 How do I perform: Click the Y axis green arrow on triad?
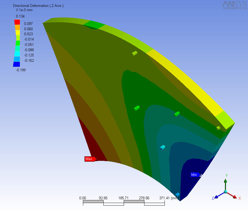pyautogui.click(x=225, y=184)
